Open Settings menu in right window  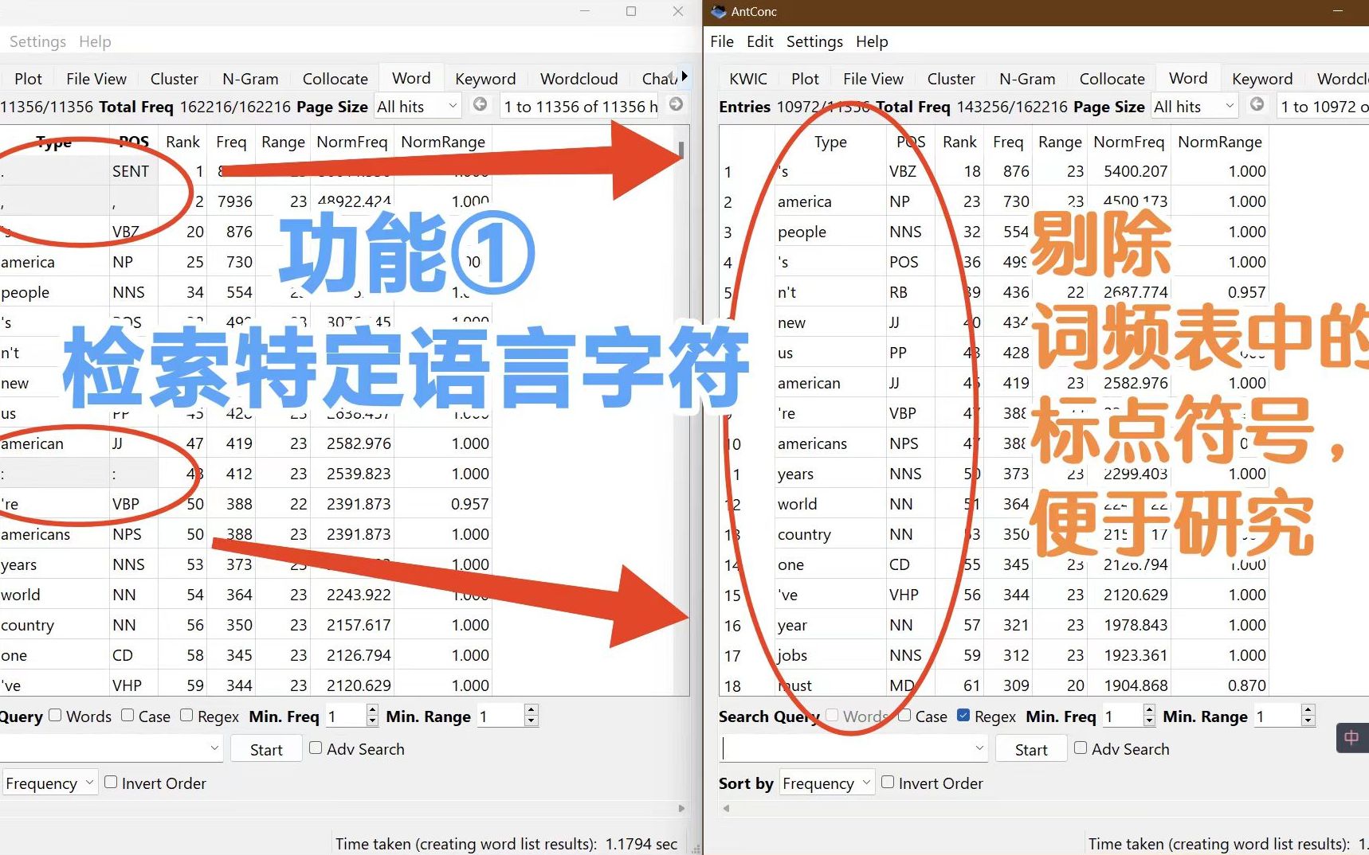point(814,41)
